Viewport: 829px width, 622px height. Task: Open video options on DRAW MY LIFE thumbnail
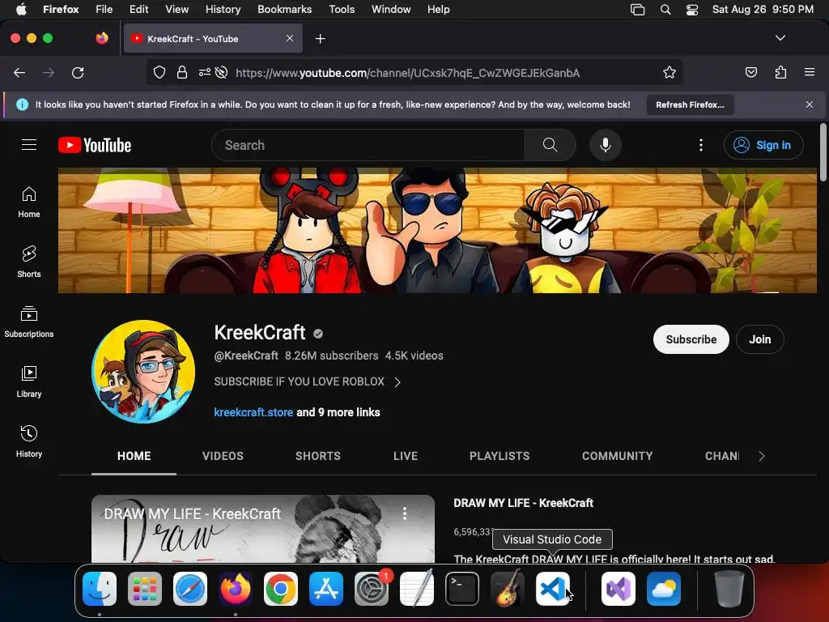(405, 513)
